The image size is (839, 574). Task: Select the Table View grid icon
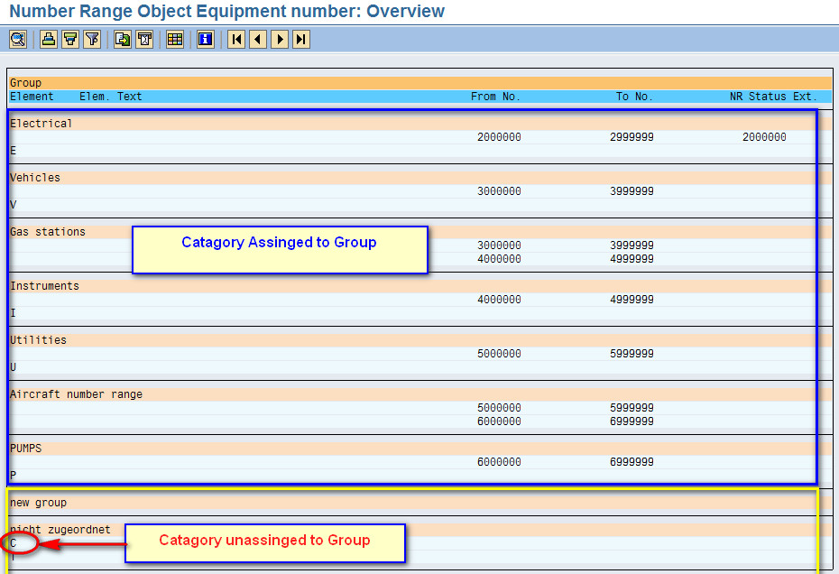(x=174, y=39)
